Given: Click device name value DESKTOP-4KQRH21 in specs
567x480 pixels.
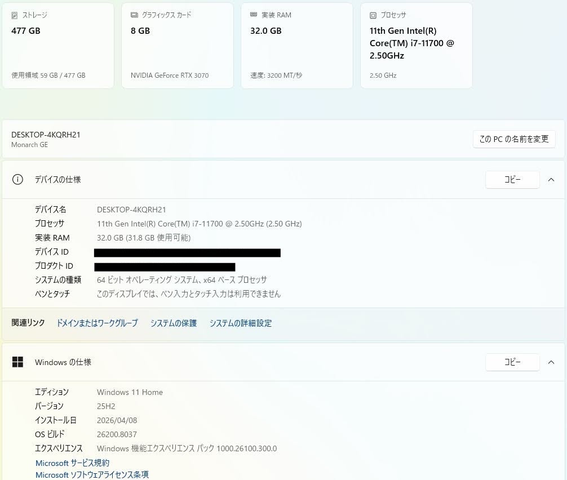Looking at the screenshot, I should (131, 210).
